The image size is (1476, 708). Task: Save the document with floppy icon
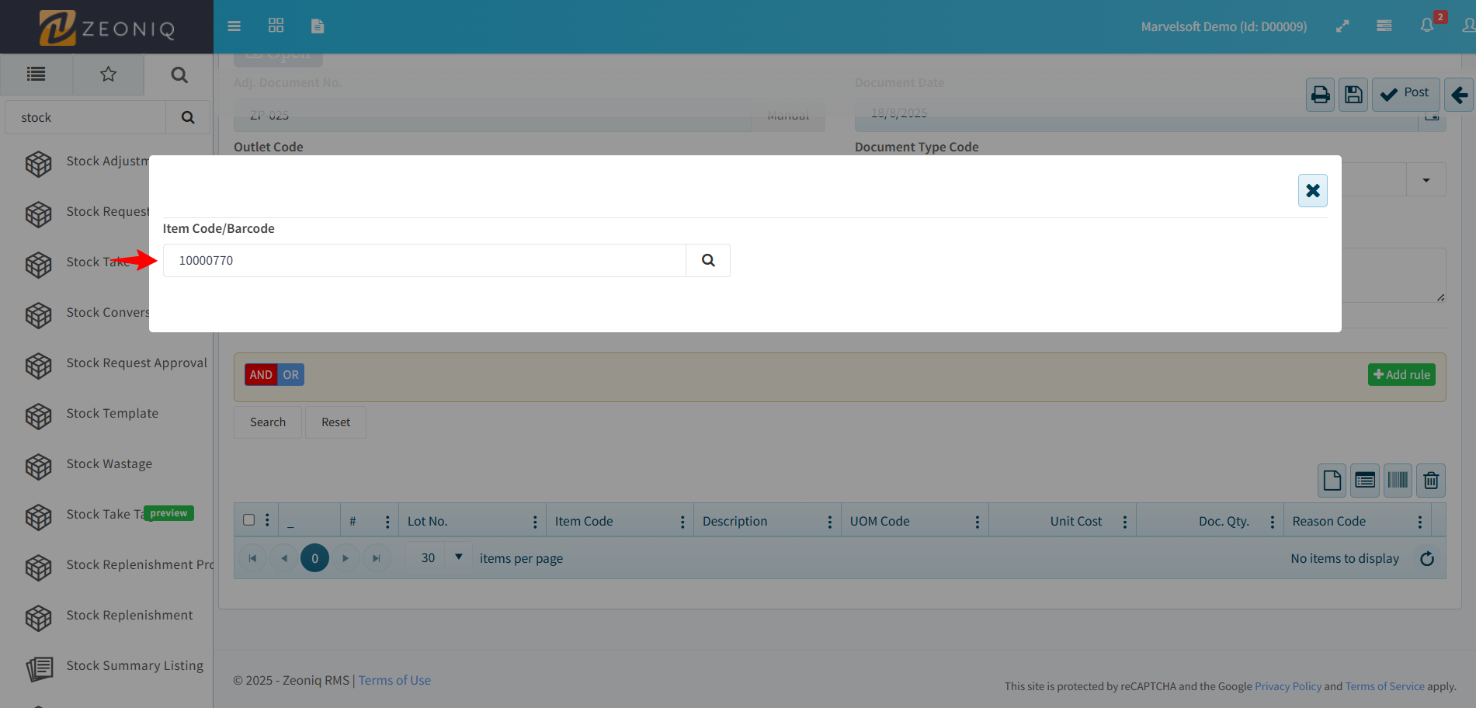(x=1353, y=95)
